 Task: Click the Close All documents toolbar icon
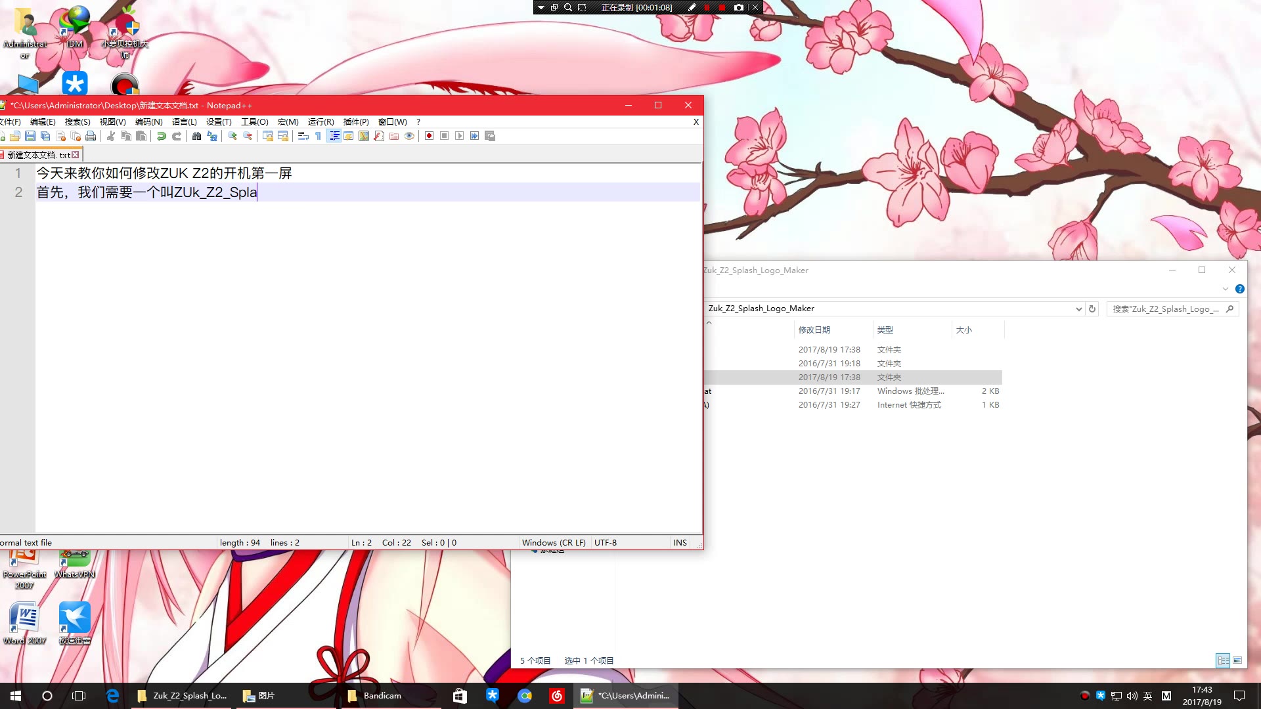(x=76, y=136)
